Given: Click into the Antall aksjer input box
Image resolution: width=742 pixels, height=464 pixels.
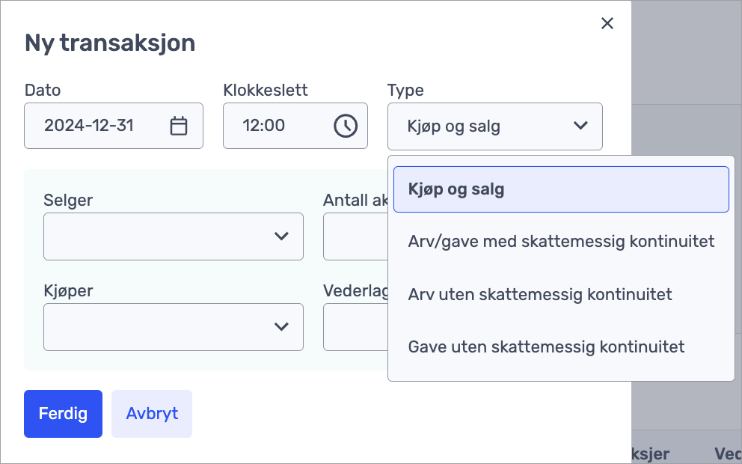Looking at the screenshot, I should 355,236.
